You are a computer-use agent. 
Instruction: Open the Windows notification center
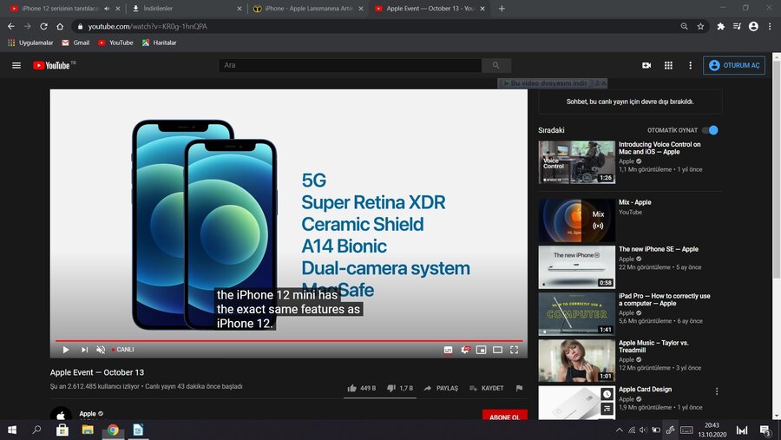click(x=765, y=430)
